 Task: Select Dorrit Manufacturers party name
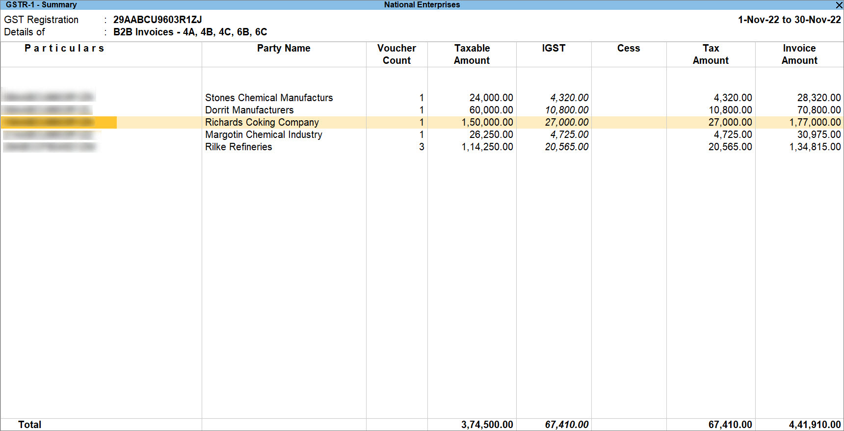click(249, 110)
